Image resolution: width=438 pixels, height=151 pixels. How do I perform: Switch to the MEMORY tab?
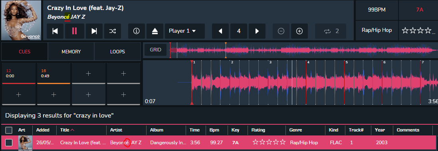pos(71,51)
